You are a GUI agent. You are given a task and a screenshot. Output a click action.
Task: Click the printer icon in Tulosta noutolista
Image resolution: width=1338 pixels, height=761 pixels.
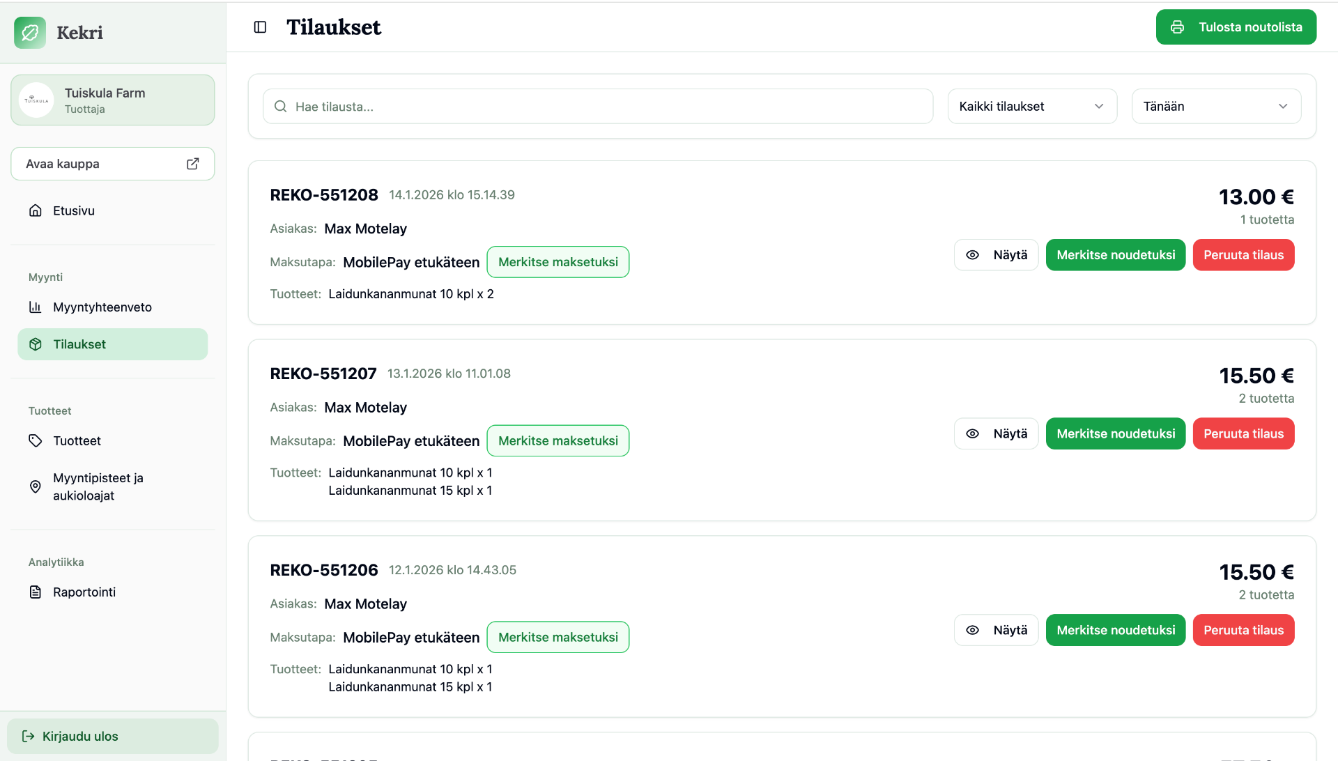pyautogui.click(x=1177, y=27)
